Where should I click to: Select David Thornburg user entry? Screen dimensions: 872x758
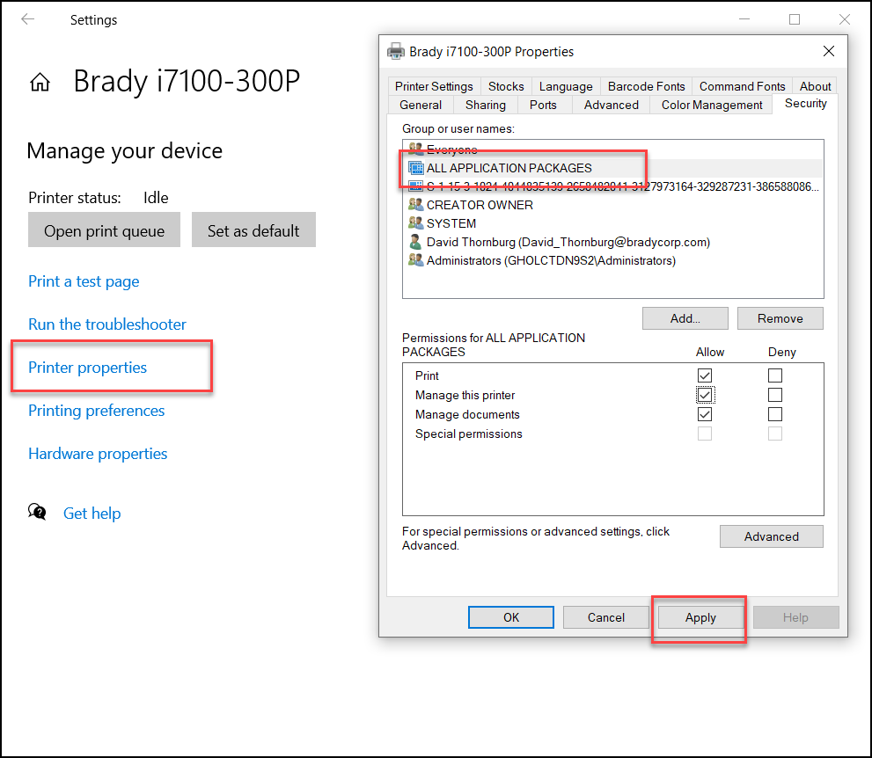[x=612, y=243]
